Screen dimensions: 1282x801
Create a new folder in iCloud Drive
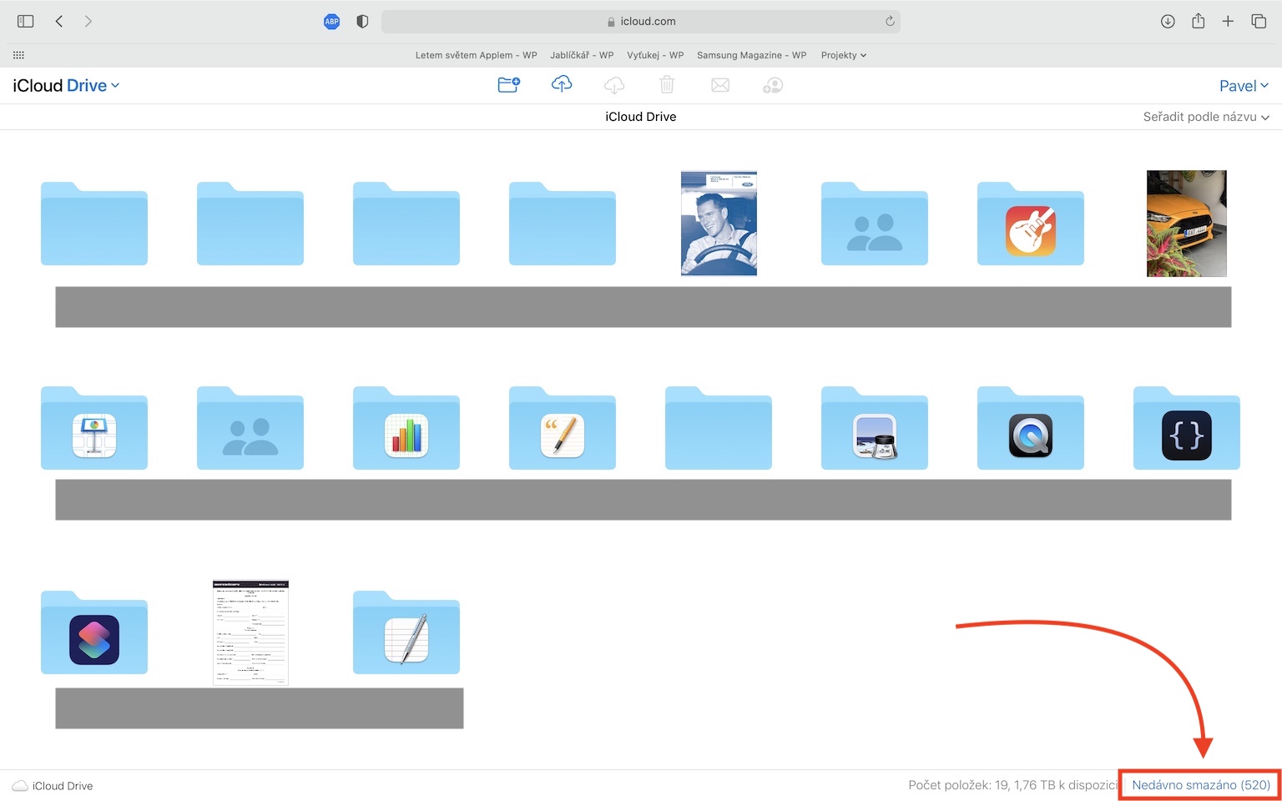pos(509,85)
